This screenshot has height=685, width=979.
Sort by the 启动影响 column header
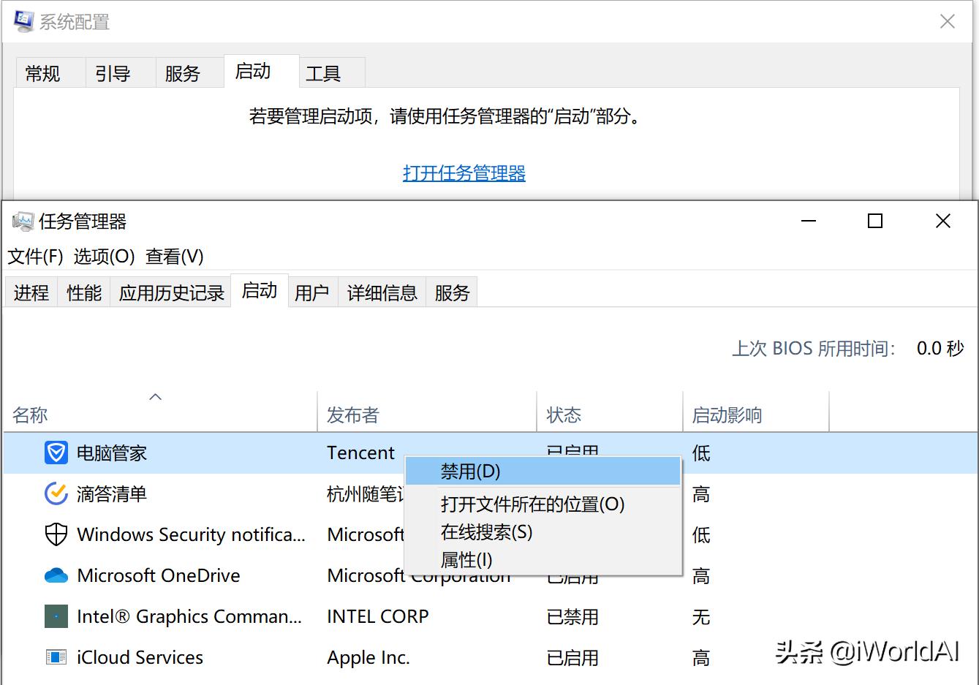tap(756, 411)
